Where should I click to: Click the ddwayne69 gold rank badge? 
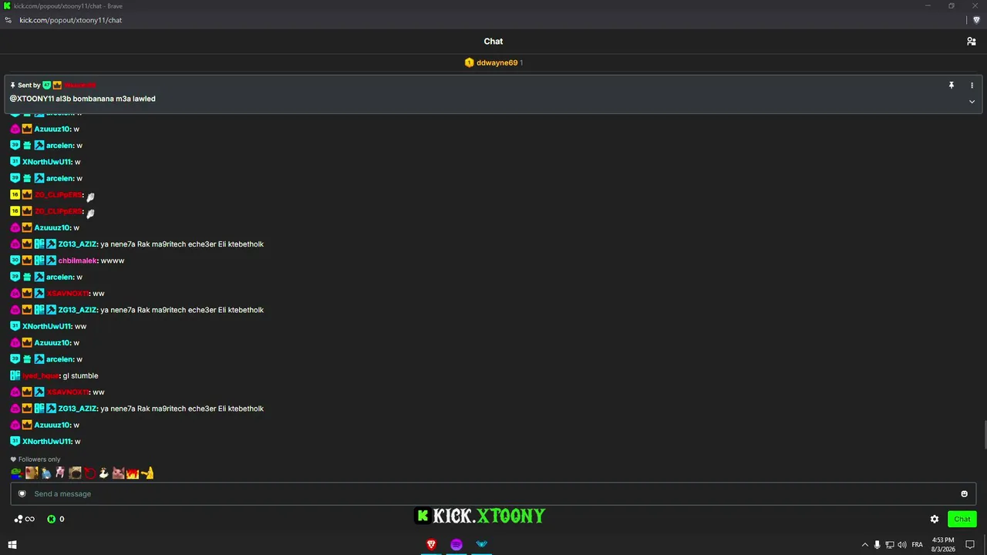coord(469,62)
